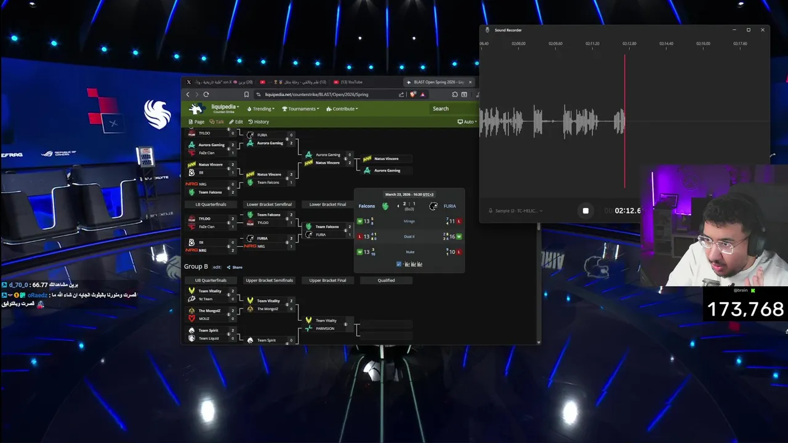The height and width of the screenshot is (443, 788).
Task: Click the 02:14.40 timeline mark
Action: (x=666, y=44)
